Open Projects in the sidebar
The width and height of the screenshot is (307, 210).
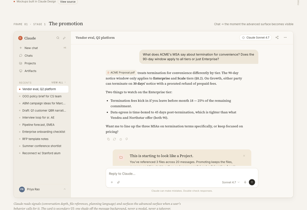[x=30, y=63]
